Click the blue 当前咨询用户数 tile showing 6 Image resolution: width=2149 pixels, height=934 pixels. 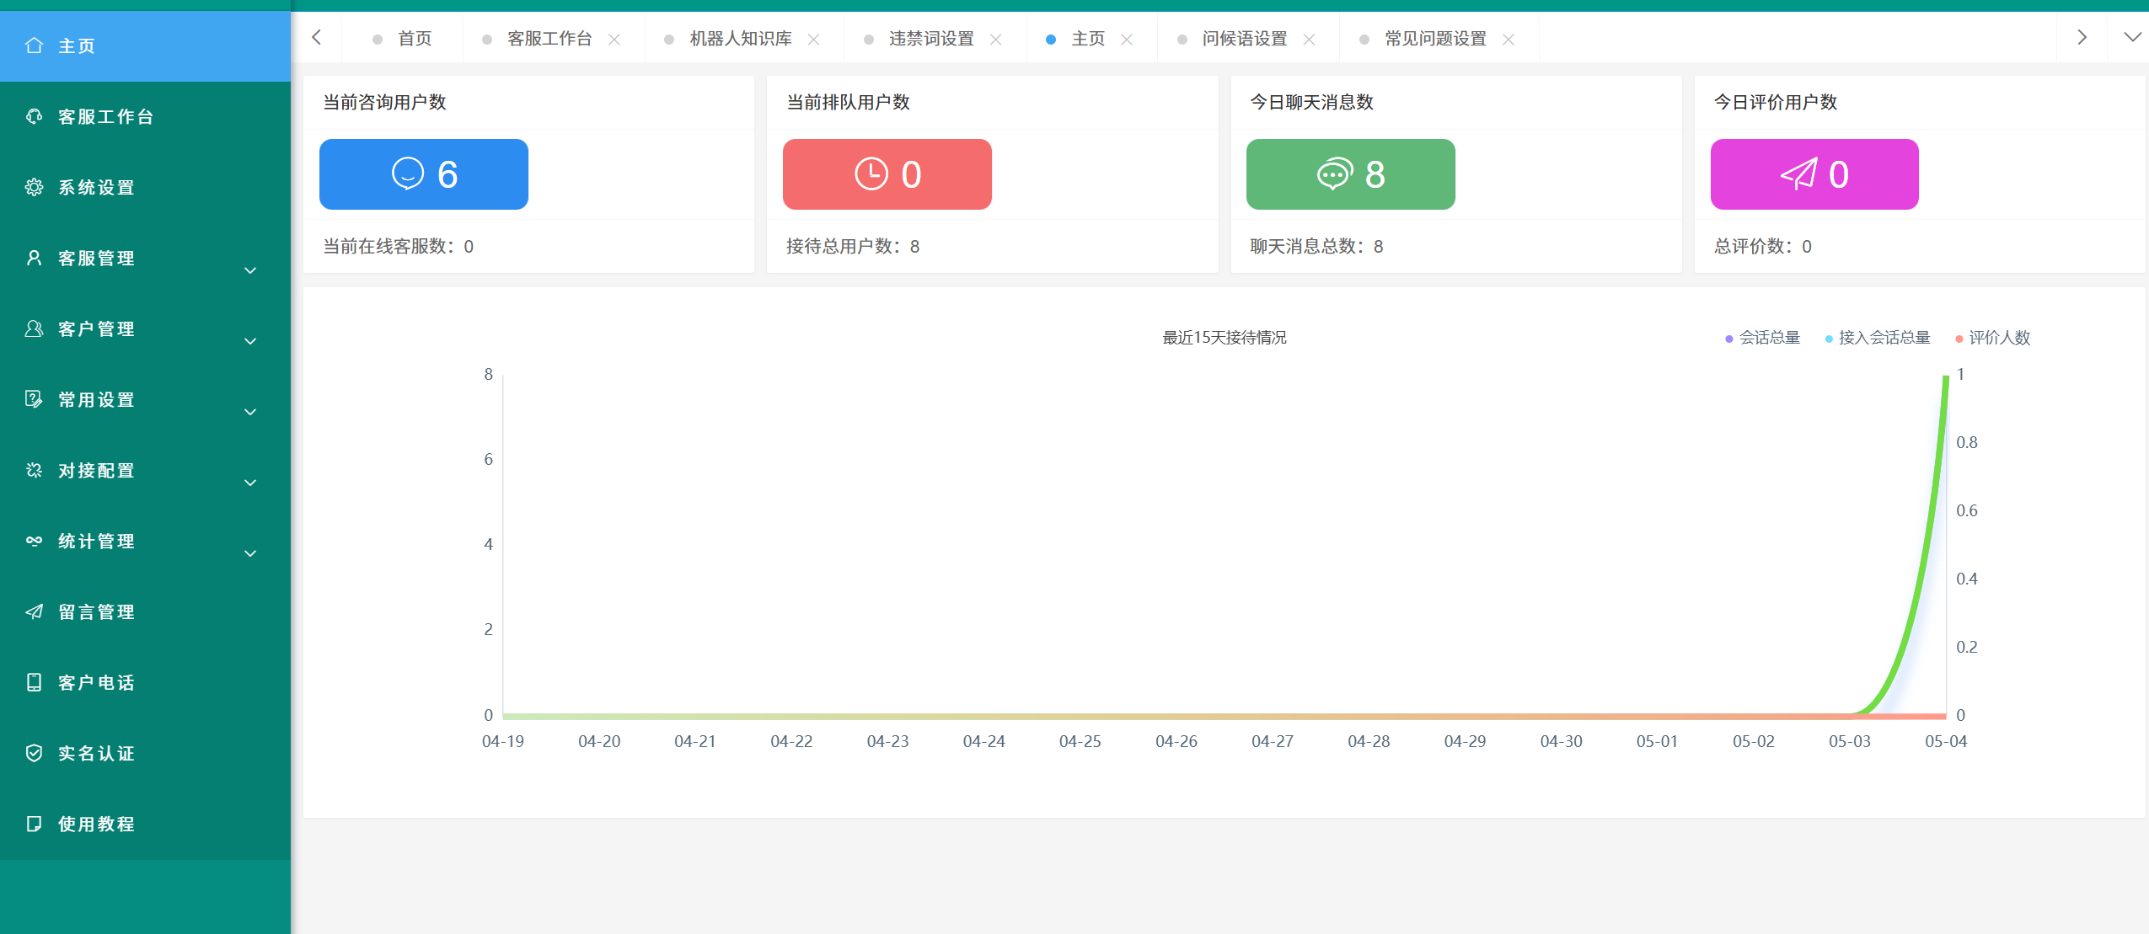click(x=424, y=174)
